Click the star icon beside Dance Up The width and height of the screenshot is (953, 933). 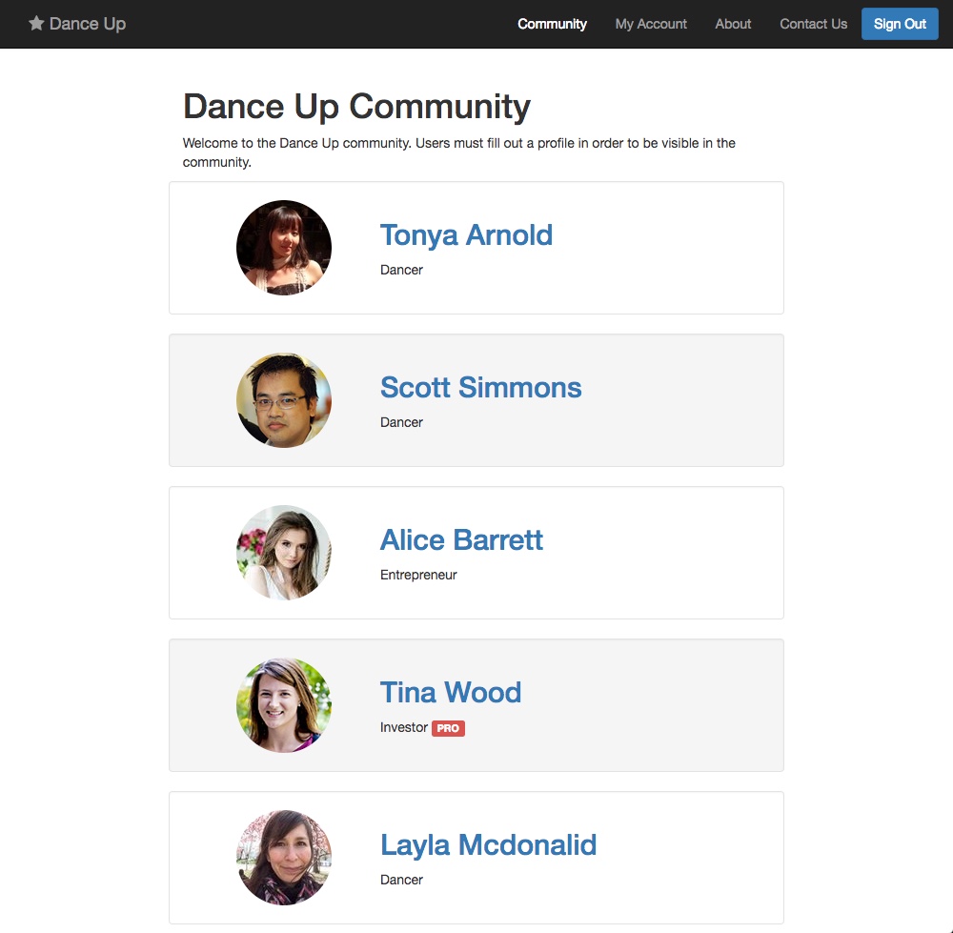click(x=35, y=23)
